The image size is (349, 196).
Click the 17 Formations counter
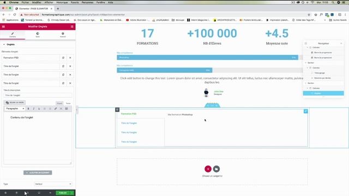coord(147,36)
